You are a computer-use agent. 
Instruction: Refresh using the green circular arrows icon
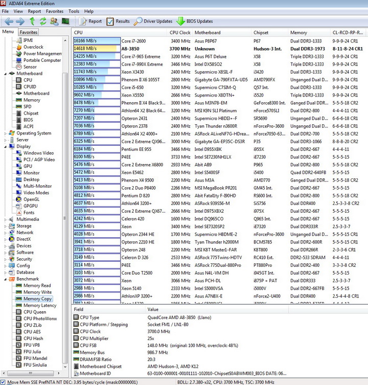[x=43, y=21]
